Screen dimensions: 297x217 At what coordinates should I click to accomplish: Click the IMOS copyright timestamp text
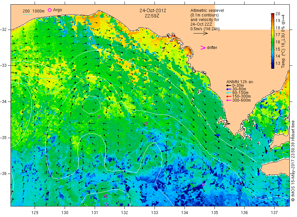293,161
